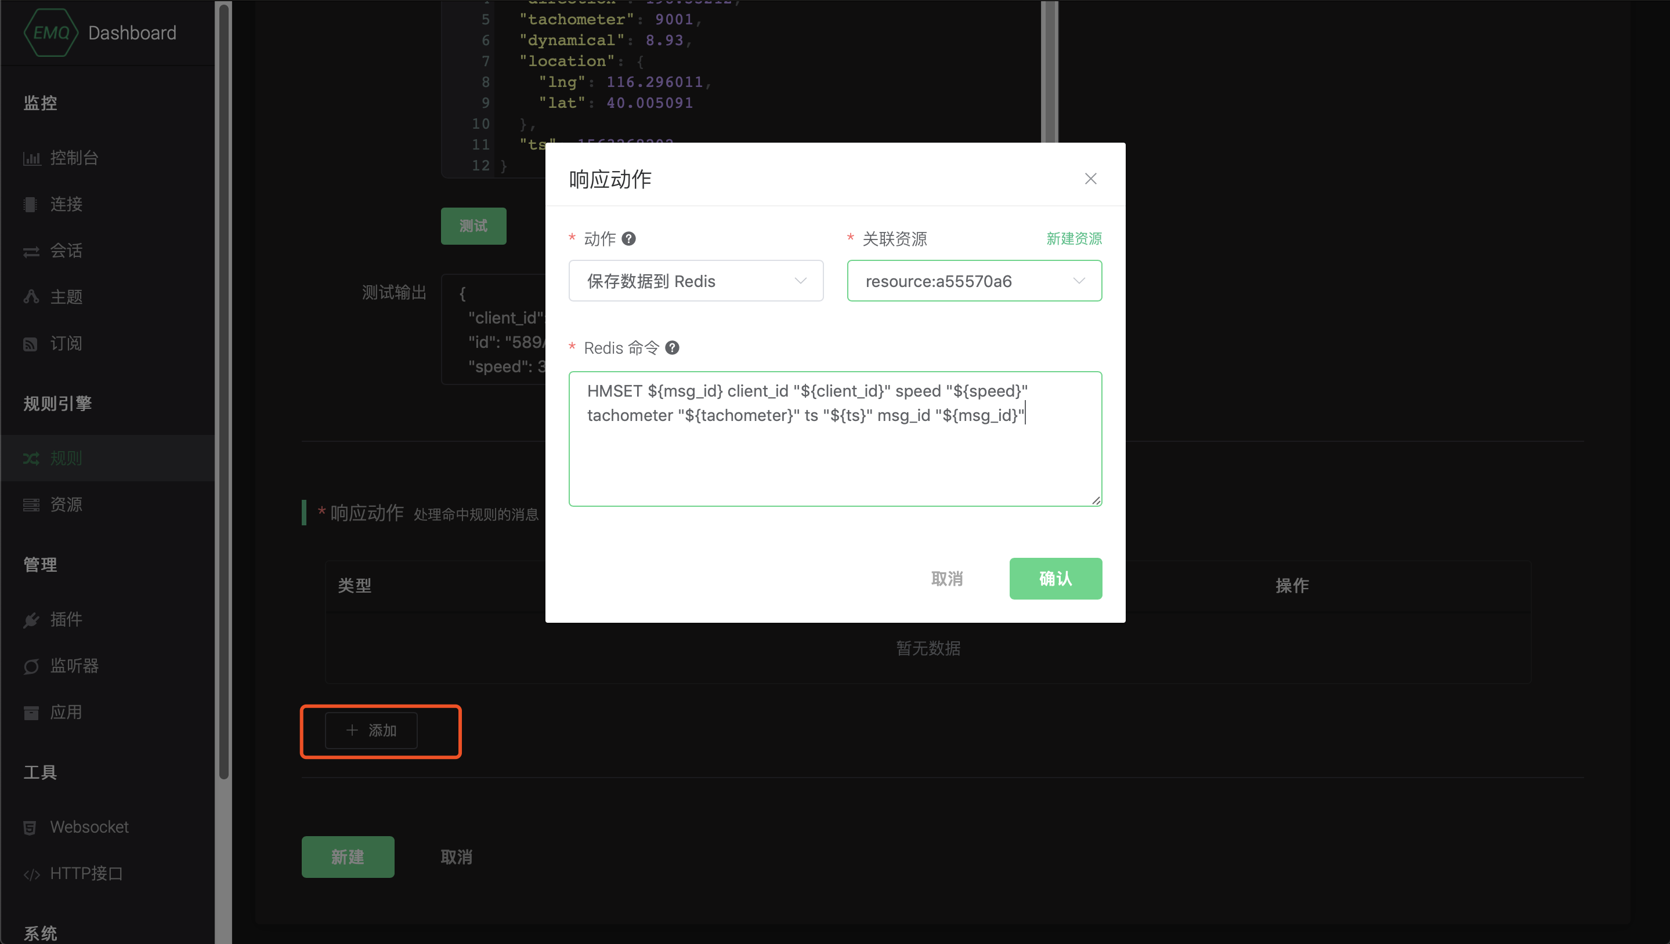The image size is (1670, 944).
Task: Expand the resource:a55570a6 dropdown
Action: coord(974,281)
